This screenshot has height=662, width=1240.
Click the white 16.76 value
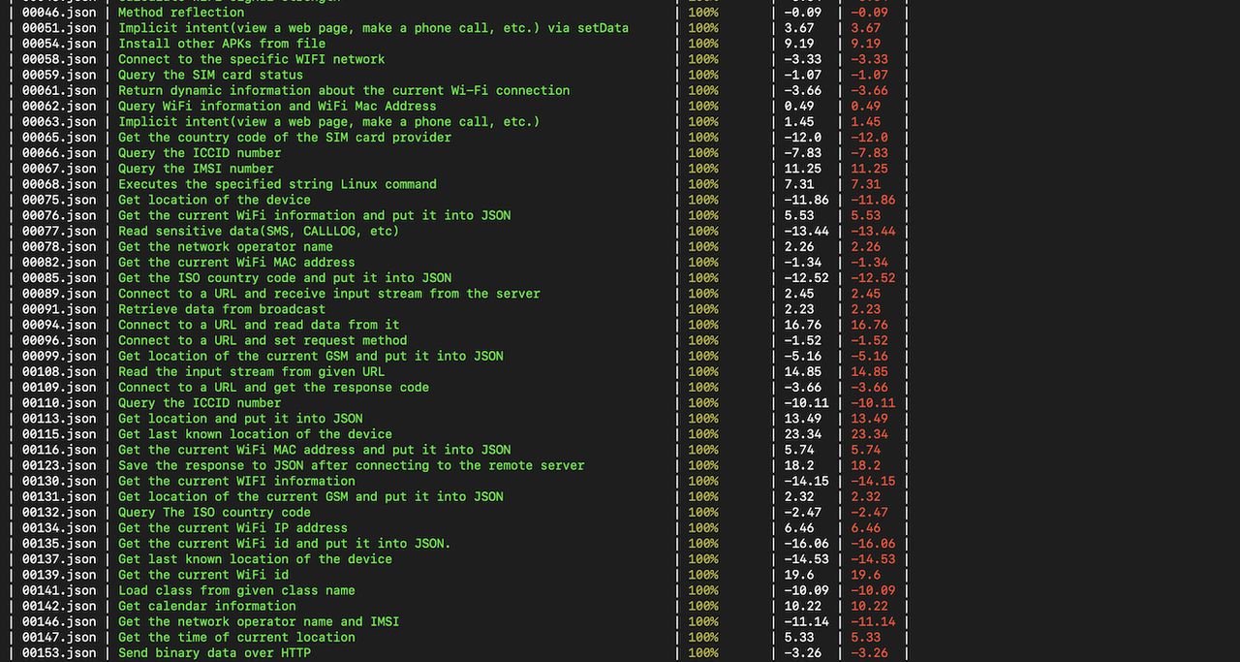click(803, 325)
